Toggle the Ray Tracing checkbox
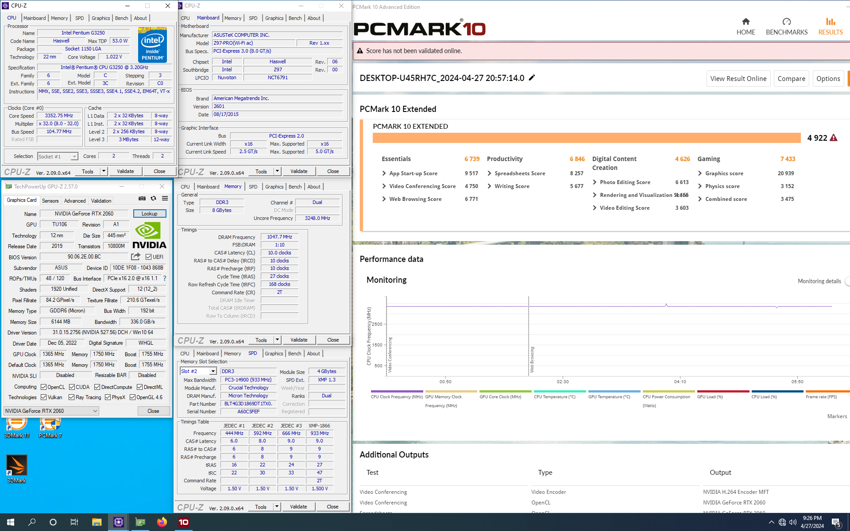Image resolution: width=850 pixels, height=531 pixels. click(71, 397)
